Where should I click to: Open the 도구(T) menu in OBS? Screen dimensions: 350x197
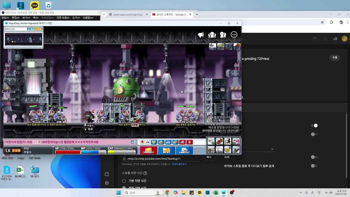76,18
